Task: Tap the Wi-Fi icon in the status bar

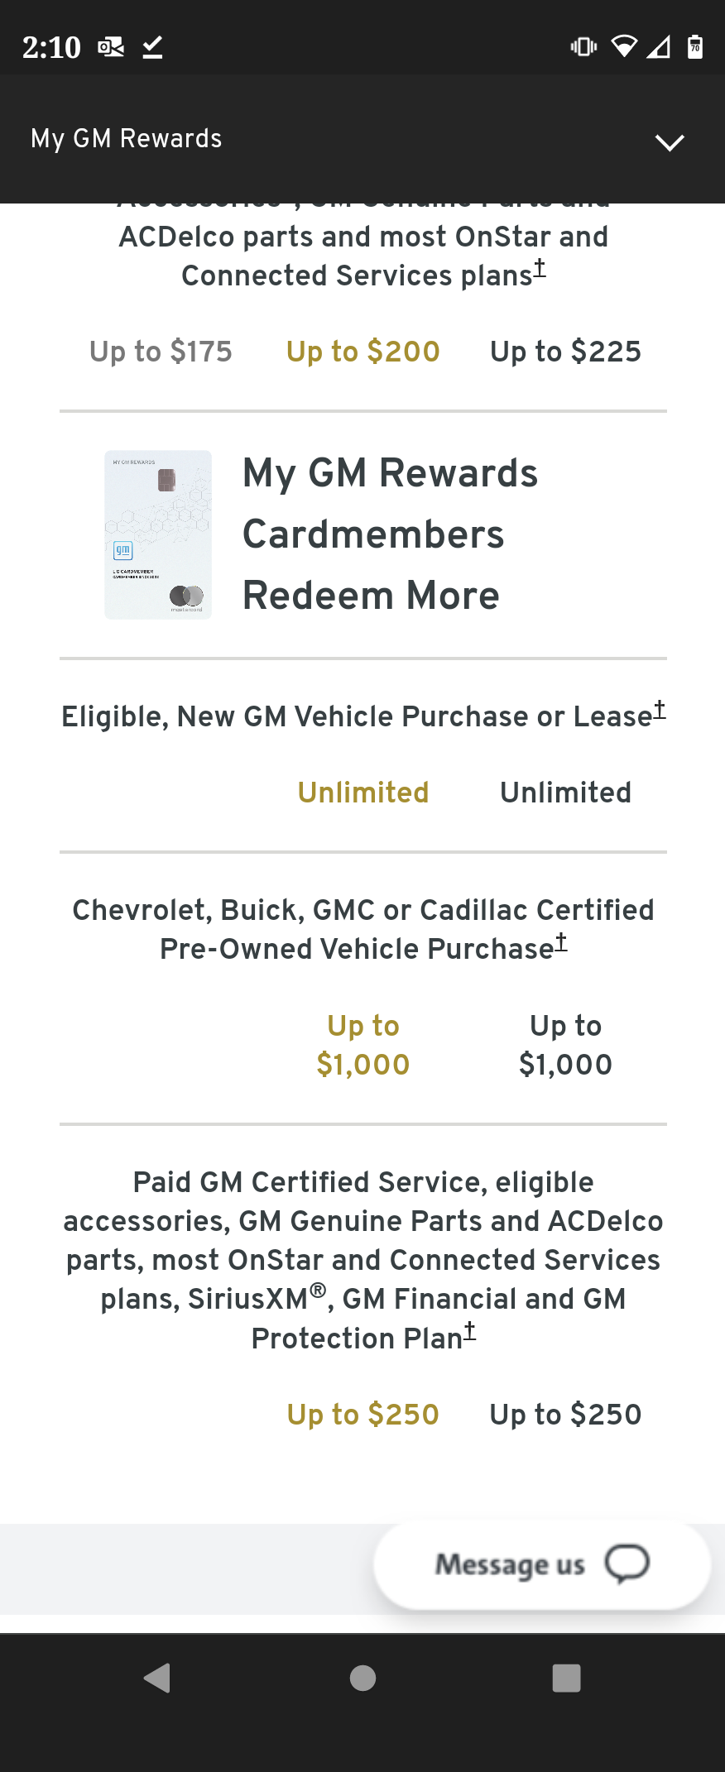Action: click(x=622, y=47)
